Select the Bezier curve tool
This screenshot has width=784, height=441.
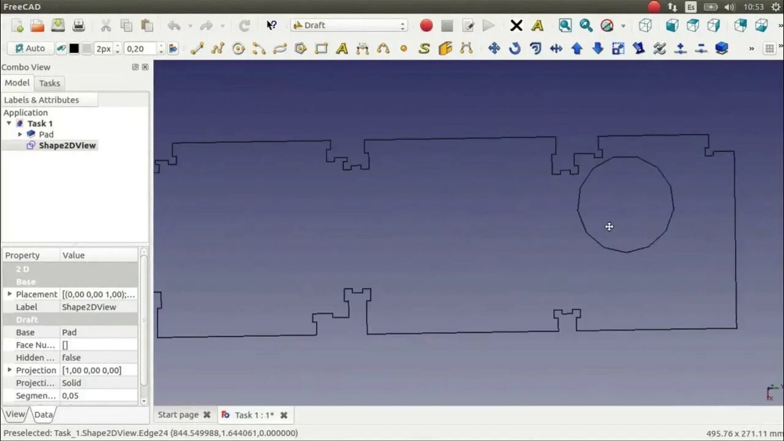pyautogui.click(x=466, y=48)
